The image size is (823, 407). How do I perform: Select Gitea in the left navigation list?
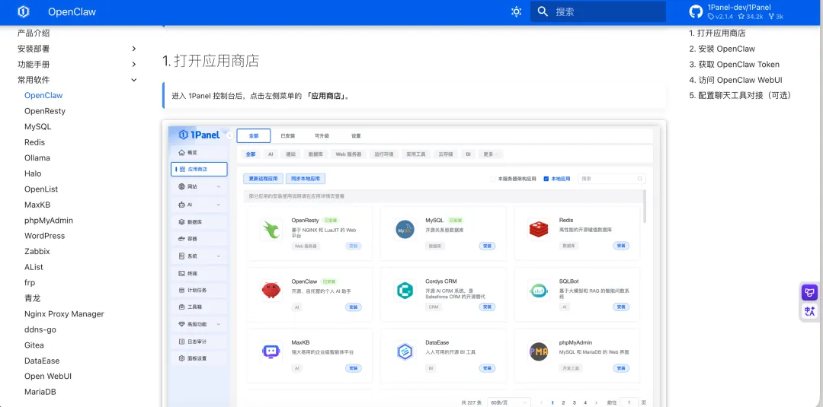pos(34,345)
